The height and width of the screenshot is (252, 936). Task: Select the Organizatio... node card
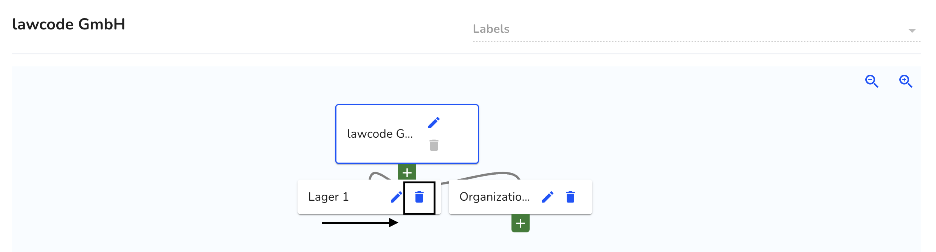(521, 197)
